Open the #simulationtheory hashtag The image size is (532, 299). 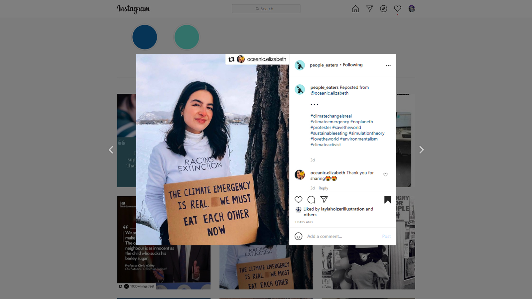click(x=366, y=133)
